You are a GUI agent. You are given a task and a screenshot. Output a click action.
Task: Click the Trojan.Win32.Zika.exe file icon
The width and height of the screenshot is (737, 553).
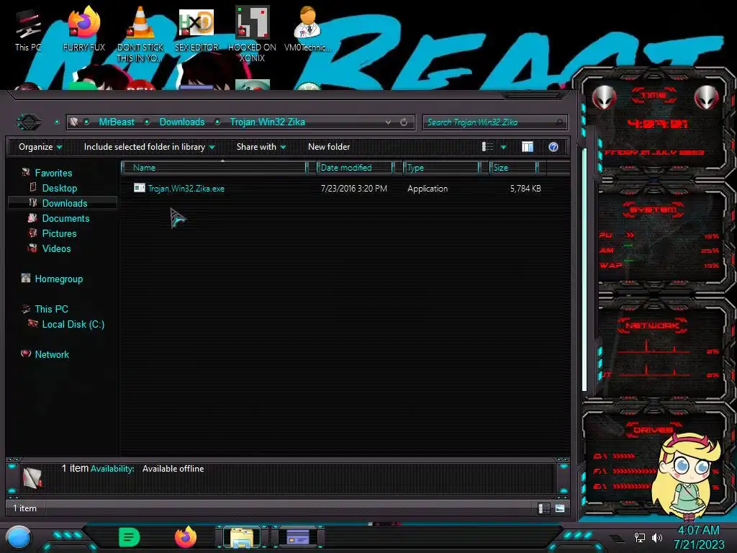pyautogui.click(x=139, y=188)
